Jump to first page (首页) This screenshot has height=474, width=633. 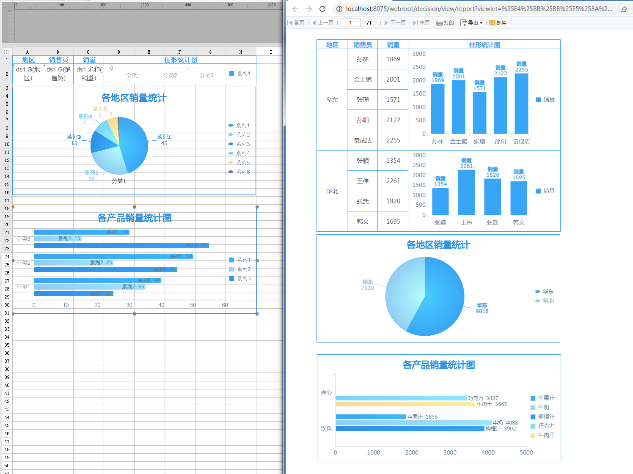[296, 23]
